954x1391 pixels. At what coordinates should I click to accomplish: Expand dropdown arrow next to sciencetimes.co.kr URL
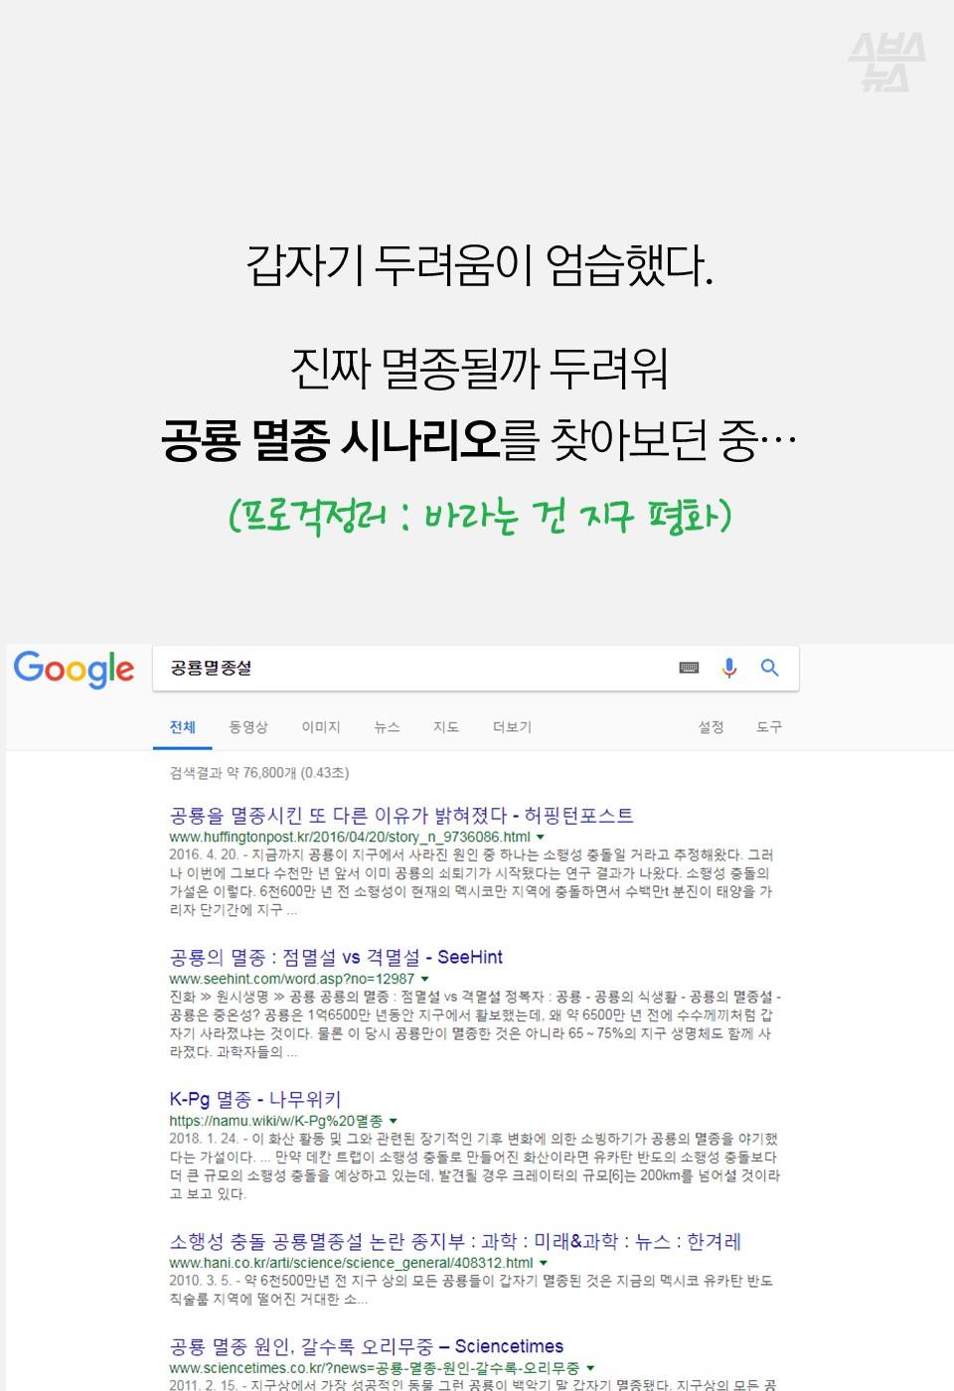click(x=590, y=1369)
